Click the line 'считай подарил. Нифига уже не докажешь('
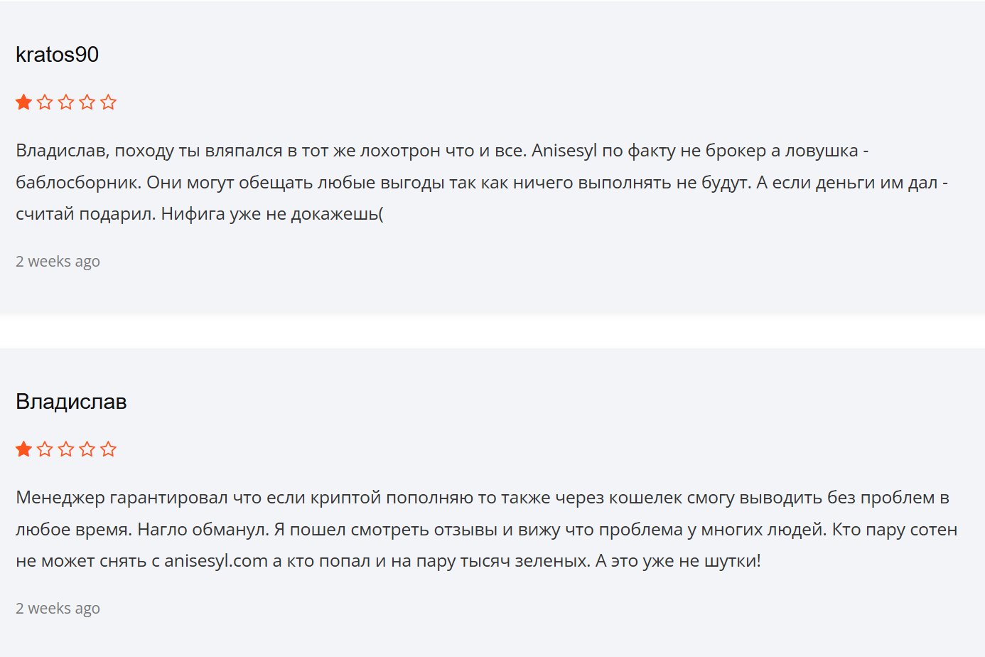985x657 pixels. tap(200, 214)
